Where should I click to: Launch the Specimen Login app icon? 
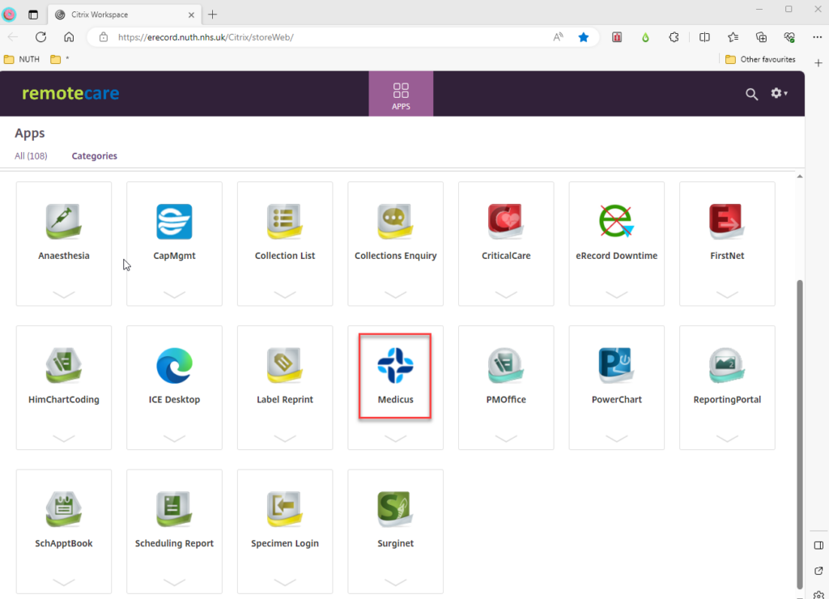click(x=285, y=509)
